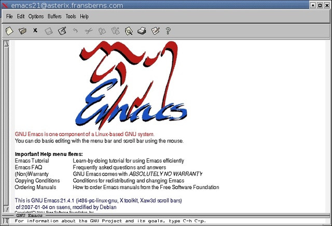The image size is (332, 226).
Task: Click the scissors Cut icon
Action: 89,31
